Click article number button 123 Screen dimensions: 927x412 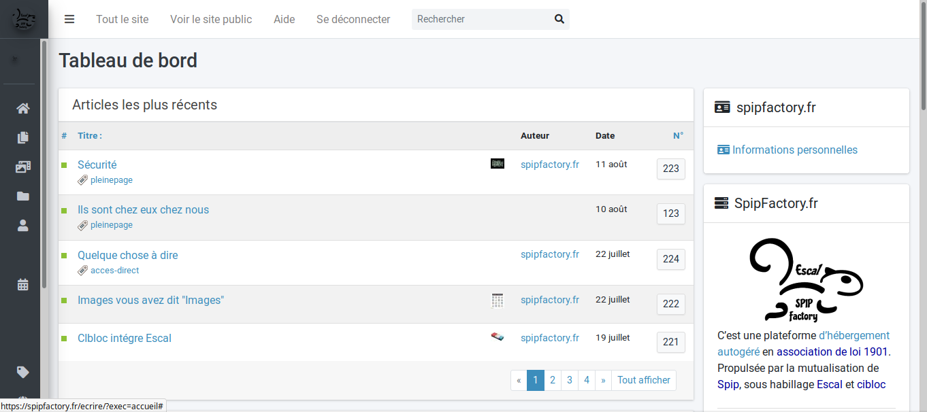(671, 213)
